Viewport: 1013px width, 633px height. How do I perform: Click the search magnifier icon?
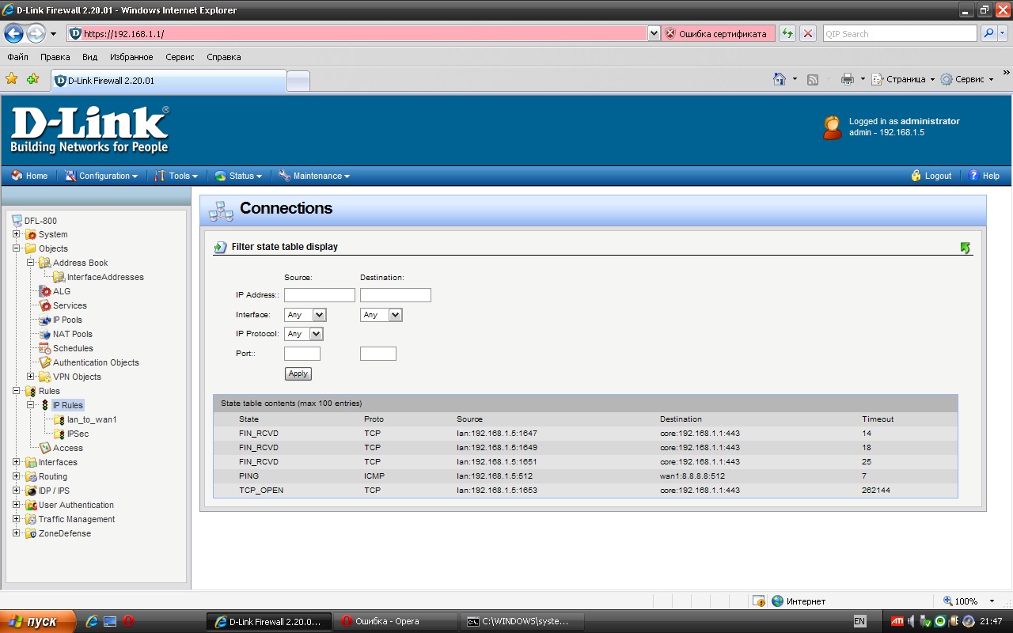[x=988, y=33]
